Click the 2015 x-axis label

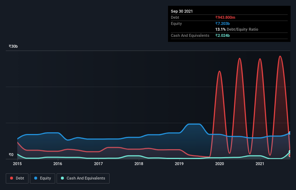[x=17, y=164]
